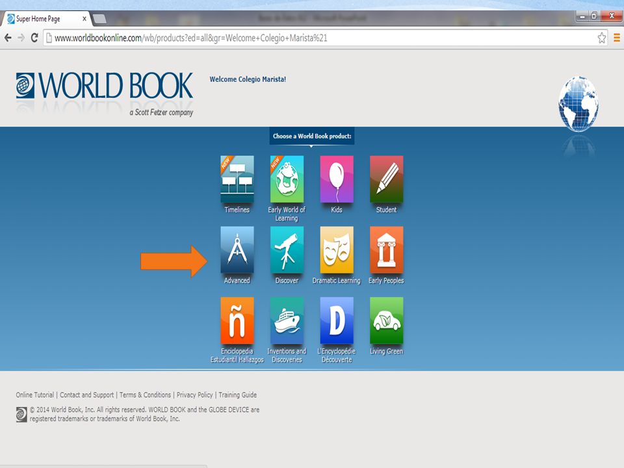Select the Advanced compass icon
This screenshot has height=468, width=624.
pyautogui.click(x=237, y=250)
